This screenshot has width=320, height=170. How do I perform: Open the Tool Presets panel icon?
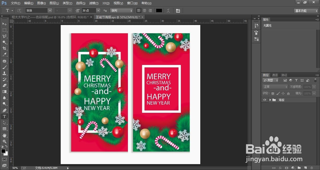click(x=256, y=39)
